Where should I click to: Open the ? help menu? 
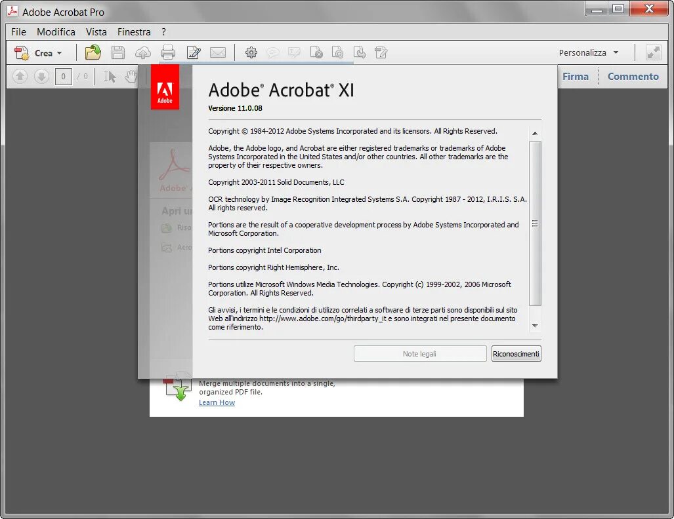pos(164,32)
